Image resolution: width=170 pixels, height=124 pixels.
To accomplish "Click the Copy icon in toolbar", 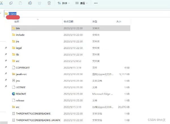I will (11, 3).
